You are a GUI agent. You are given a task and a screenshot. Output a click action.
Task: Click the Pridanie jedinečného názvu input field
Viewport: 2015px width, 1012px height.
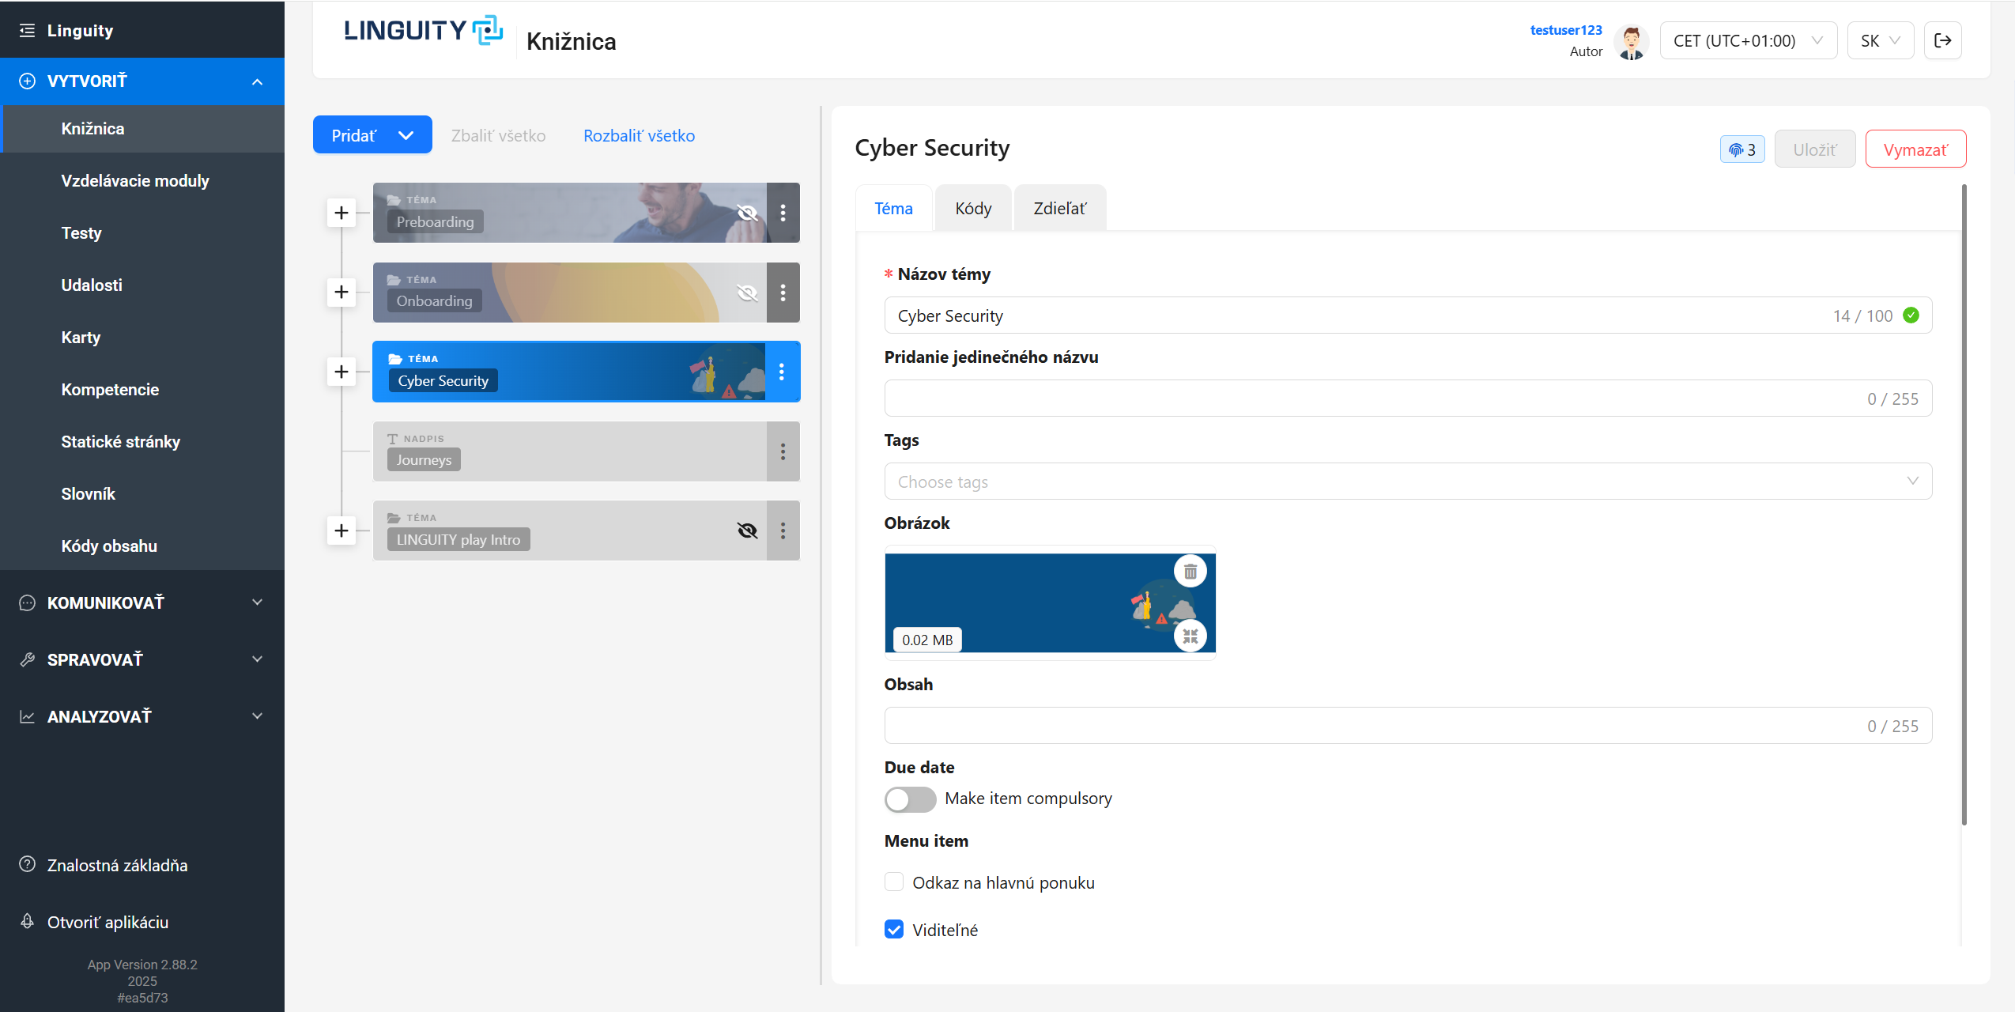(x=1375, y=398)
